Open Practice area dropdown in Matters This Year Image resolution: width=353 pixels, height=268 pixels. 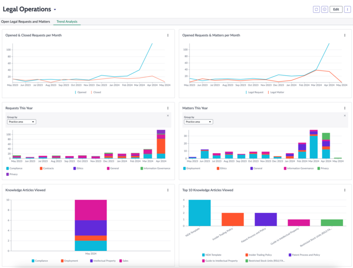[x=198, y=122]
